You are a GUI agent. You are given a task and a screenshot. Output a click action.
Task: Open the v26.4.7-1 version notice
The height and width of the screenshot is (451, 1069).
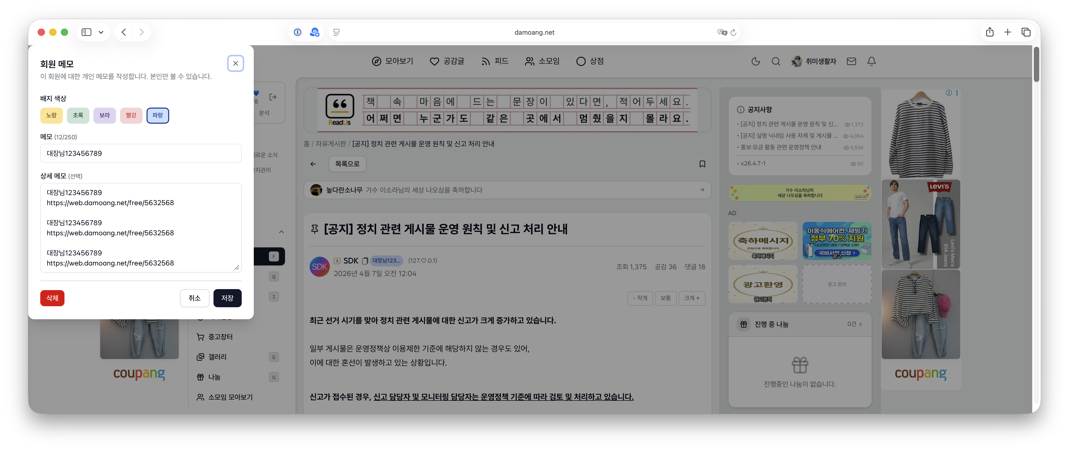tap(753, 164)
